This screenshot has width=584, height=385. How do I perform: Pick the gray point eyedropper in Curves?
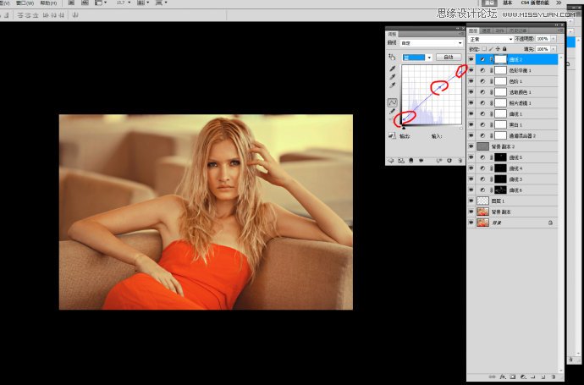(x=393, y=77)
